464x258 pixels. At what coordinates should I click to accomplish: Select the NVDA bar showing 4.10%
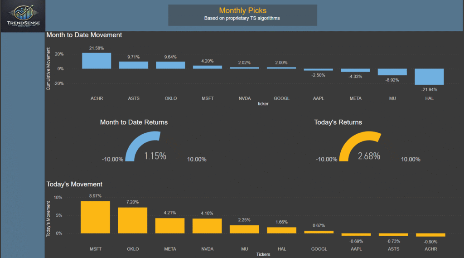207,226
